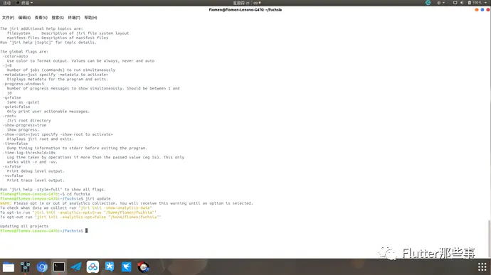
Task: Open the mixer-sliders app in the dock
Action: [26, 267]
